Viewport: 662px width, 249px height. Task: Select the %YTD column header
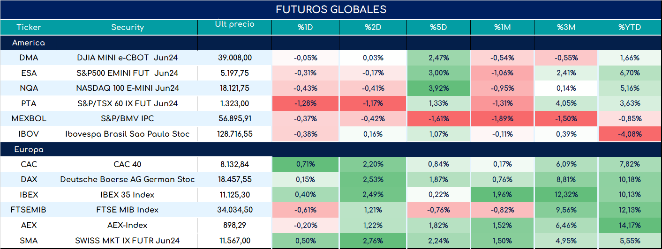click(630, 27)
